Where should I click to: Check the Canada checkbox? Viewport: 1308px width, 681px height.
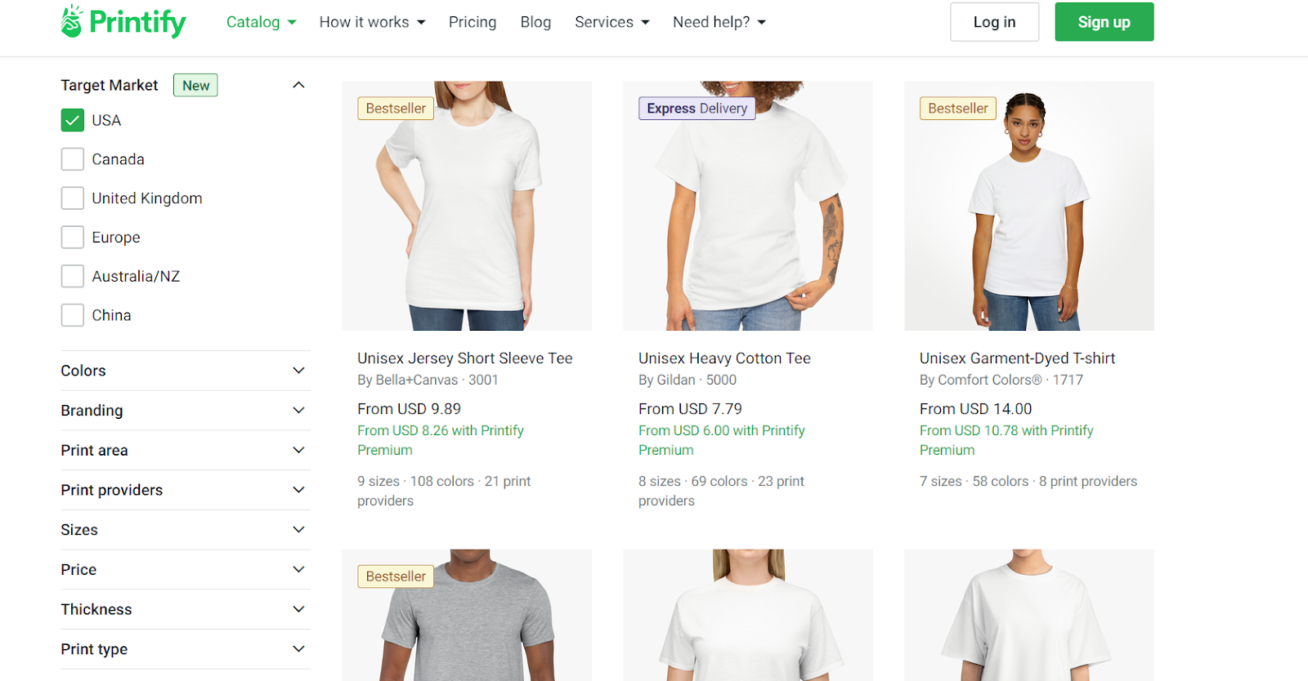73,159
